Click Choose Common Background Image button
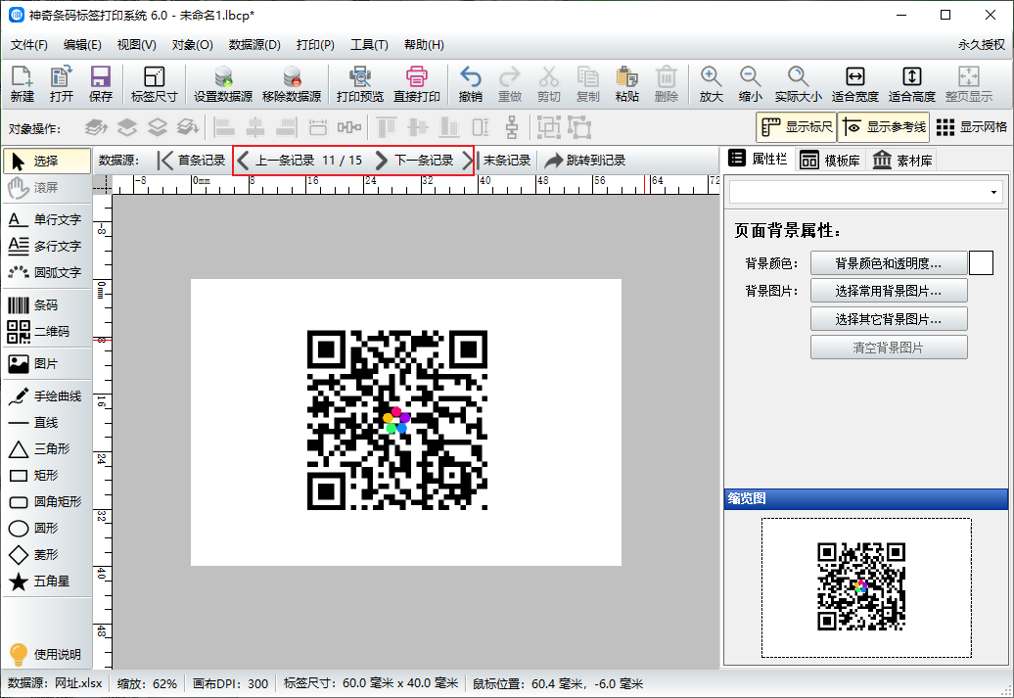Screen dimensions: 1014x698 tap(888, 291)
